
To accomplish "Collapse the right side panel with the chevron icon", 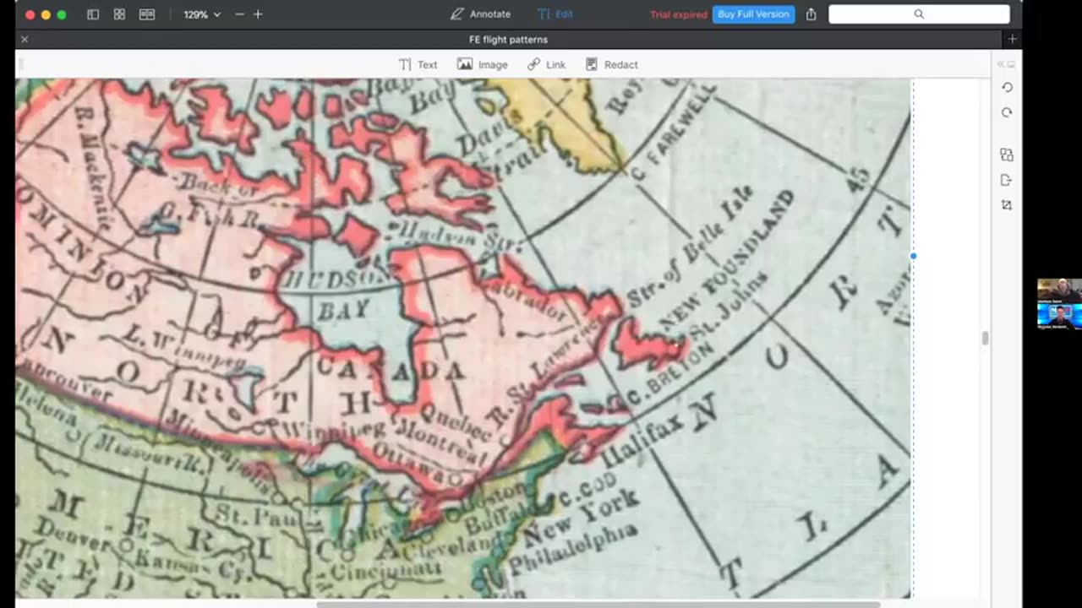I will tap(1006, 64).
